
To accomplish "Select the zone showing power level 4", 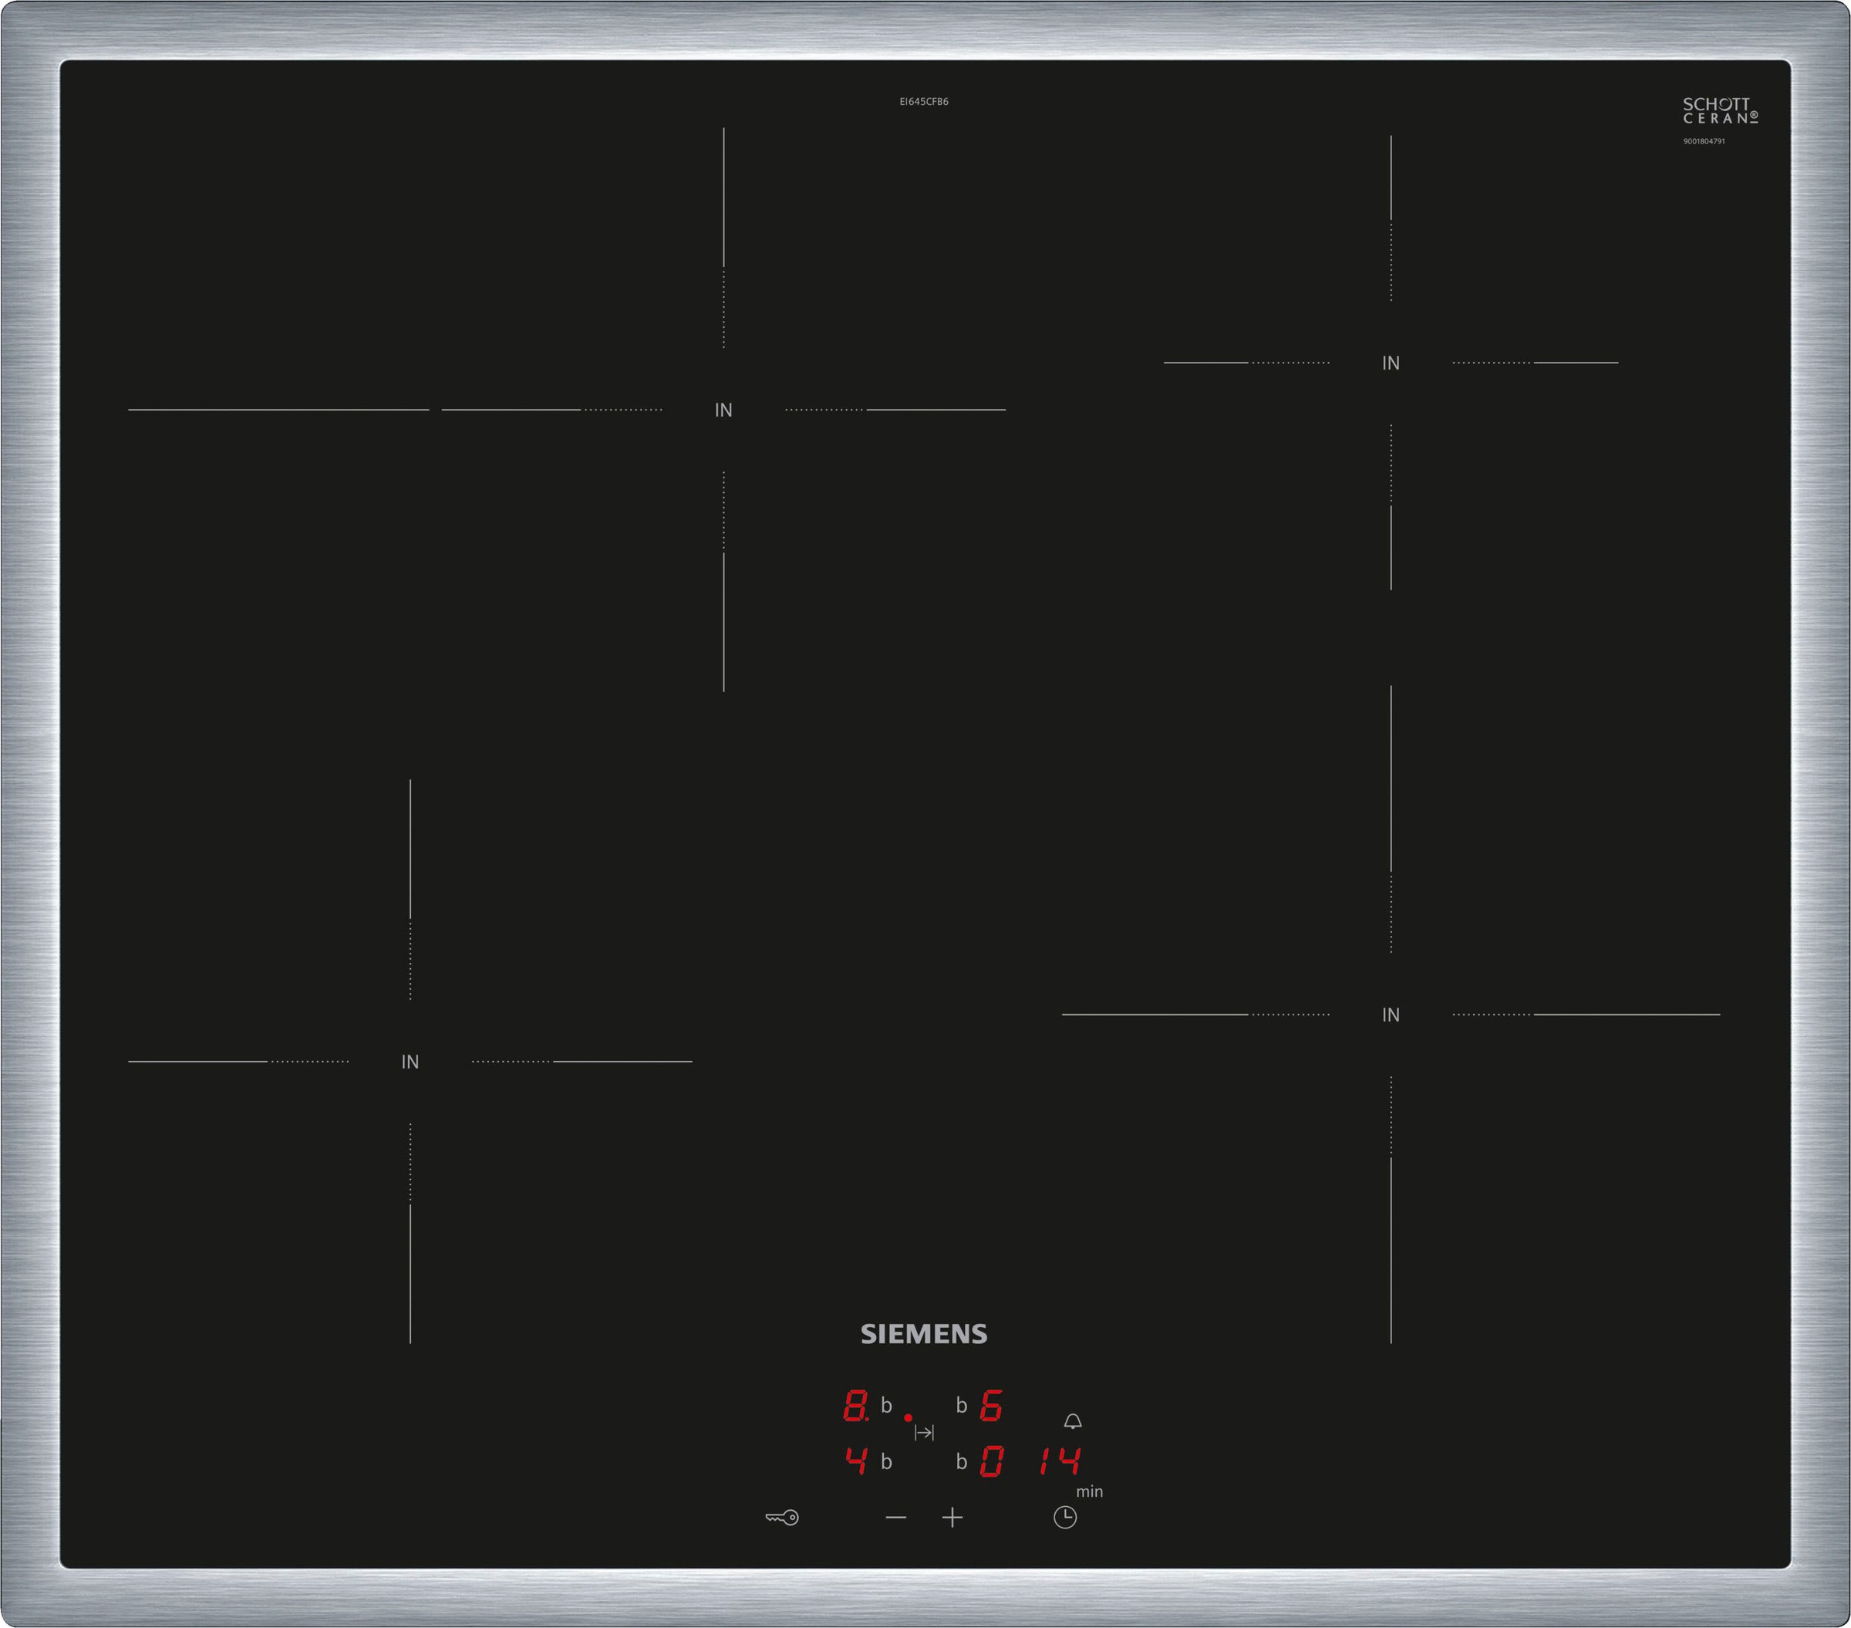I will pos(856,1461).
